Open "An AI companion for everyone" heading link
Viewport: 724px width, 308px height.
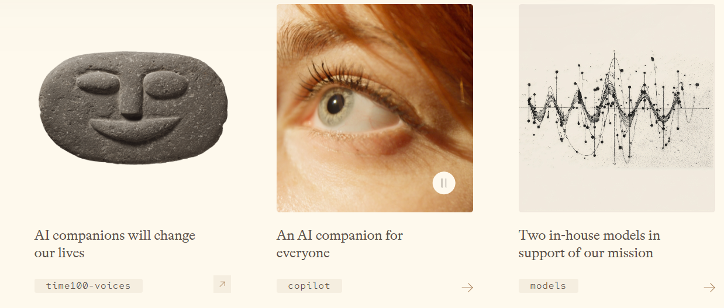point(339,244)
